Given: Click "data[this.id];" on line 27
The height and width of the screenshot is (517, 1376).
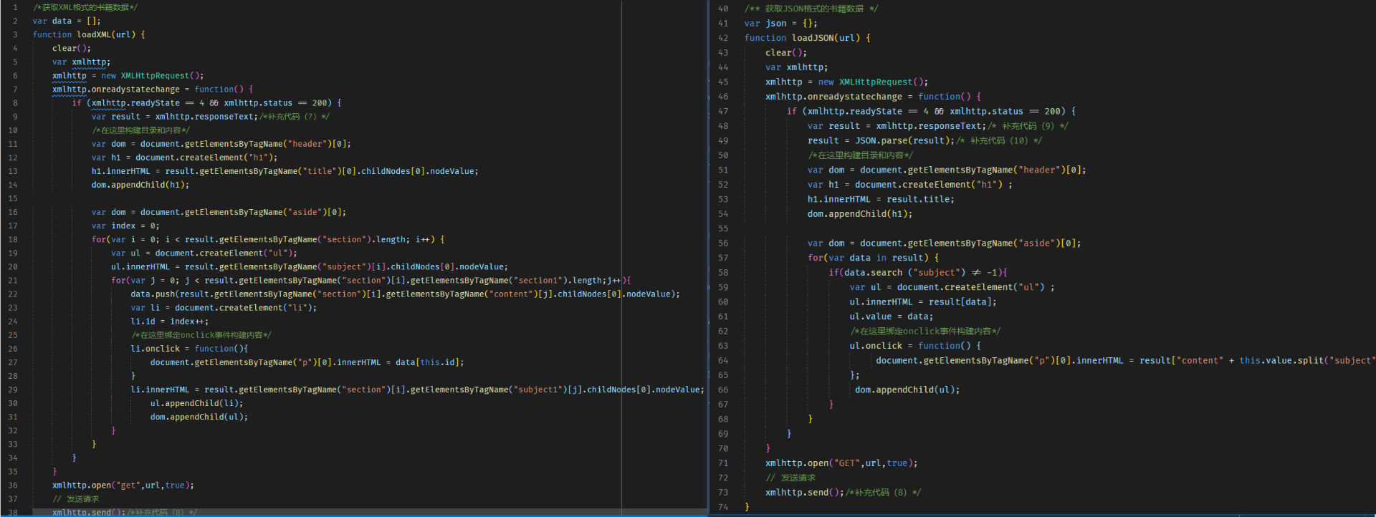Looking at the screenshot, I should pyautogui.click(x=430, y=362).
